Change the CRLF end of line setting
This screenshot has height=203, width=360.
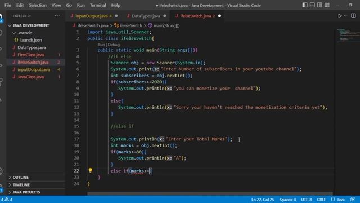click(x=321, y=200)
